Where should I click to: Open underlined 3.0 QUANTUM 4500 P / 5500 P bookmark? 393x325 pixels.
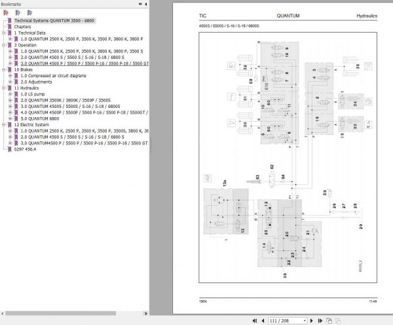tap(84, 63)
